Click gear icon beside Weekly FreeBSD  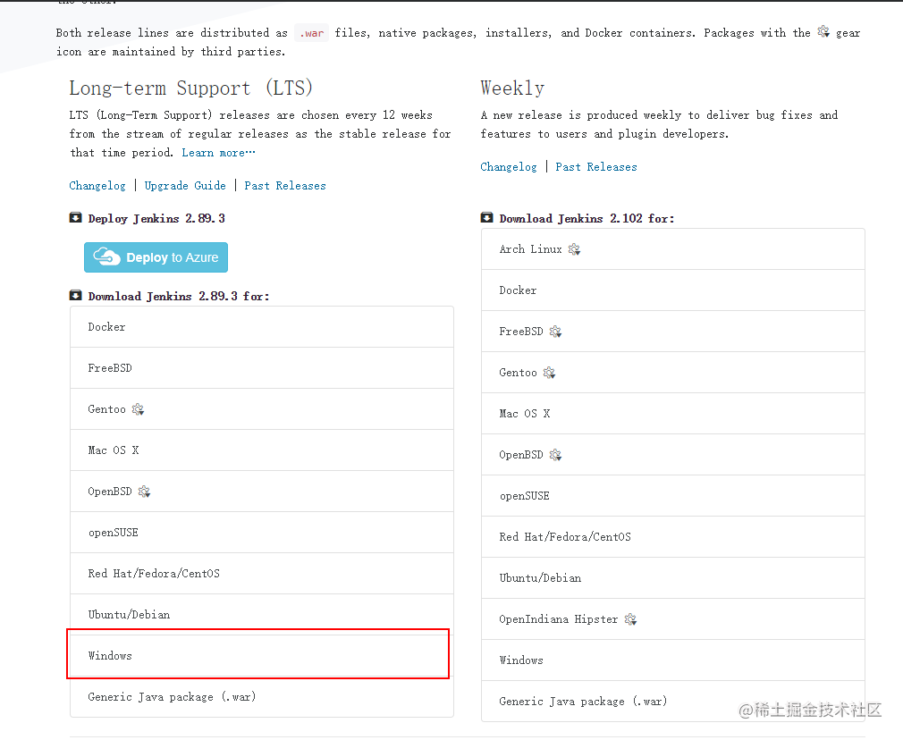(555, 332)
